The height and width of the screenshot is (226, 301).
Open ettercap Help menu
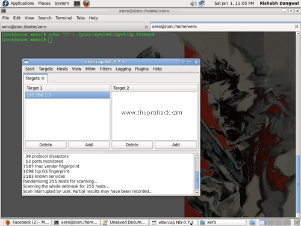pyautogui.click(x=157, y=69)
